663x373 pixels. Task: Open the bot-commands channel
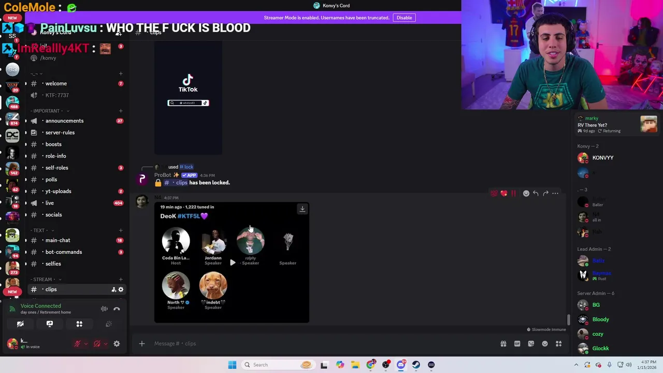tap(75, 252)
